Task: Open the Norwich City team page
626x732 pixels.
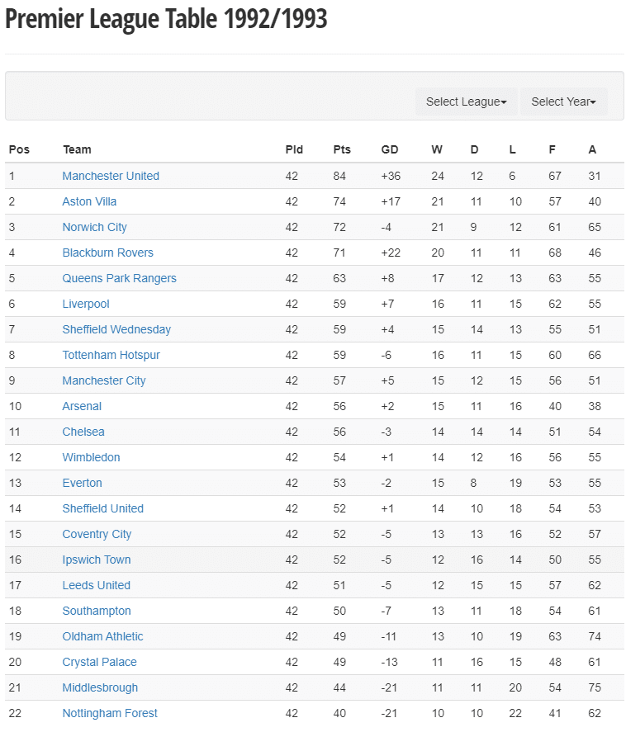Action: (x=94, y=227)
